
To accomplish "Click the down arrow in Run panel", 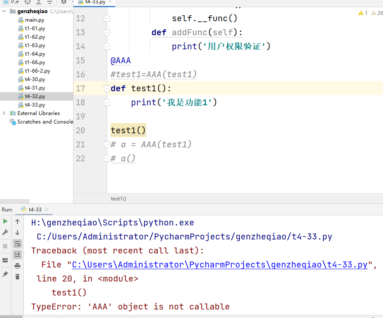I will click(x=17, y=233).
